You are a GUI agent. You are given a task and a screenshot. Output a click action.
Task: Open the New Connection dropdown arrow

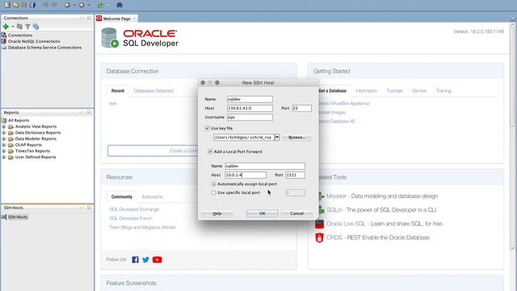13,27
